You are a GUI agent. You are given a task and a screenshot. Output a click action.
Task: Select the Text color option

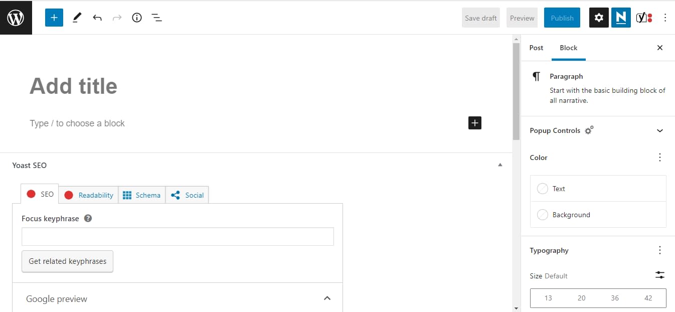point(559,189)
